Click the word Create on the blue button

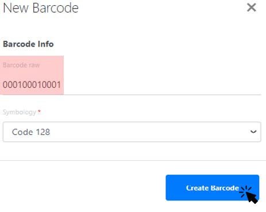pos(197,188)
